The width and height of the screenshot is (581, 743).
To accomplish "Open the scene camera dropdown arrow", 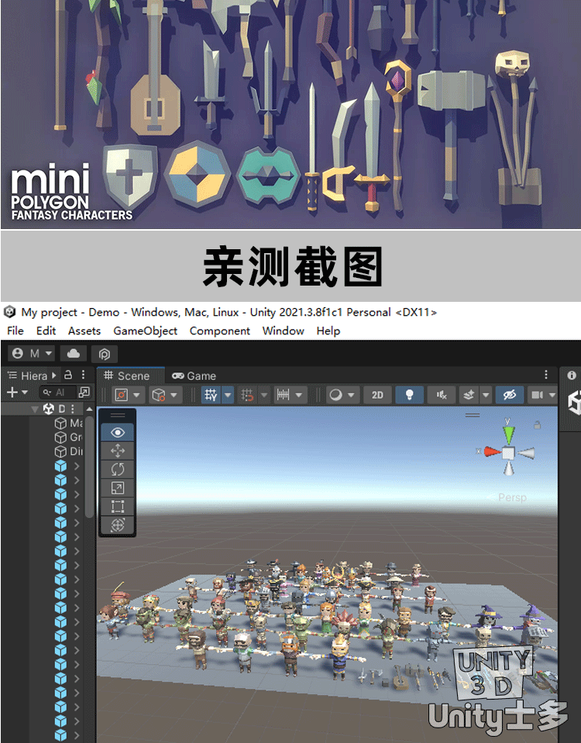I will click(x=552, y=395).
